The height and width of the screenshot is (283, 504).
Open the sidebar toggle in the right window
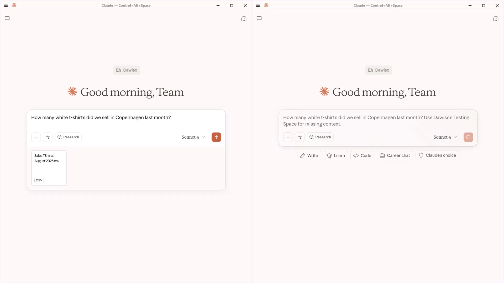259,18
